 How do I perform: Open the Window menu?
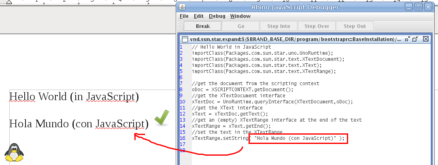click(240, 16)
